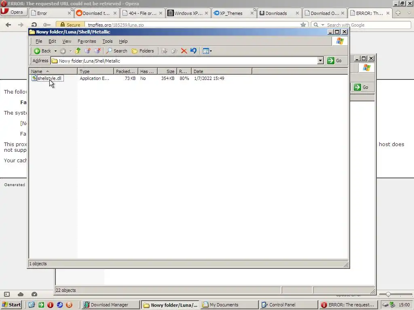Click the red Delete X icon
This screenshot has width=414, height=310.
pyautogui.click(x=184, y=51)
